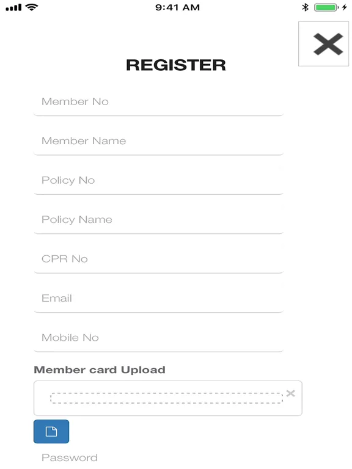
Task: Click the dashed member card drop zone
Action: [166, 398]
